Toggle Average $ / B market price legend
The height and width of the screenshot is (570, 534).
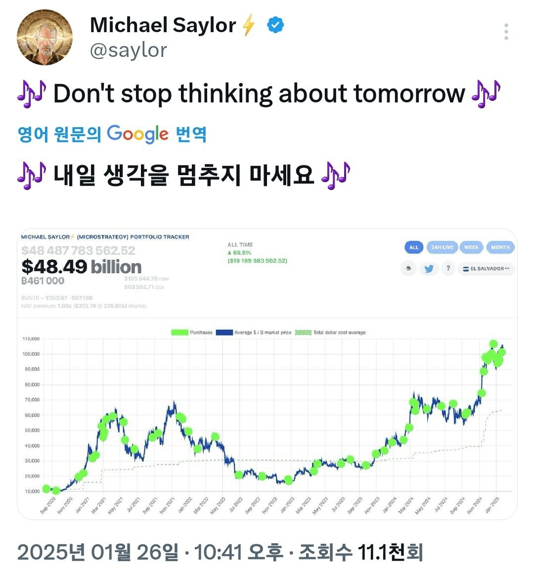click(254, 332)
